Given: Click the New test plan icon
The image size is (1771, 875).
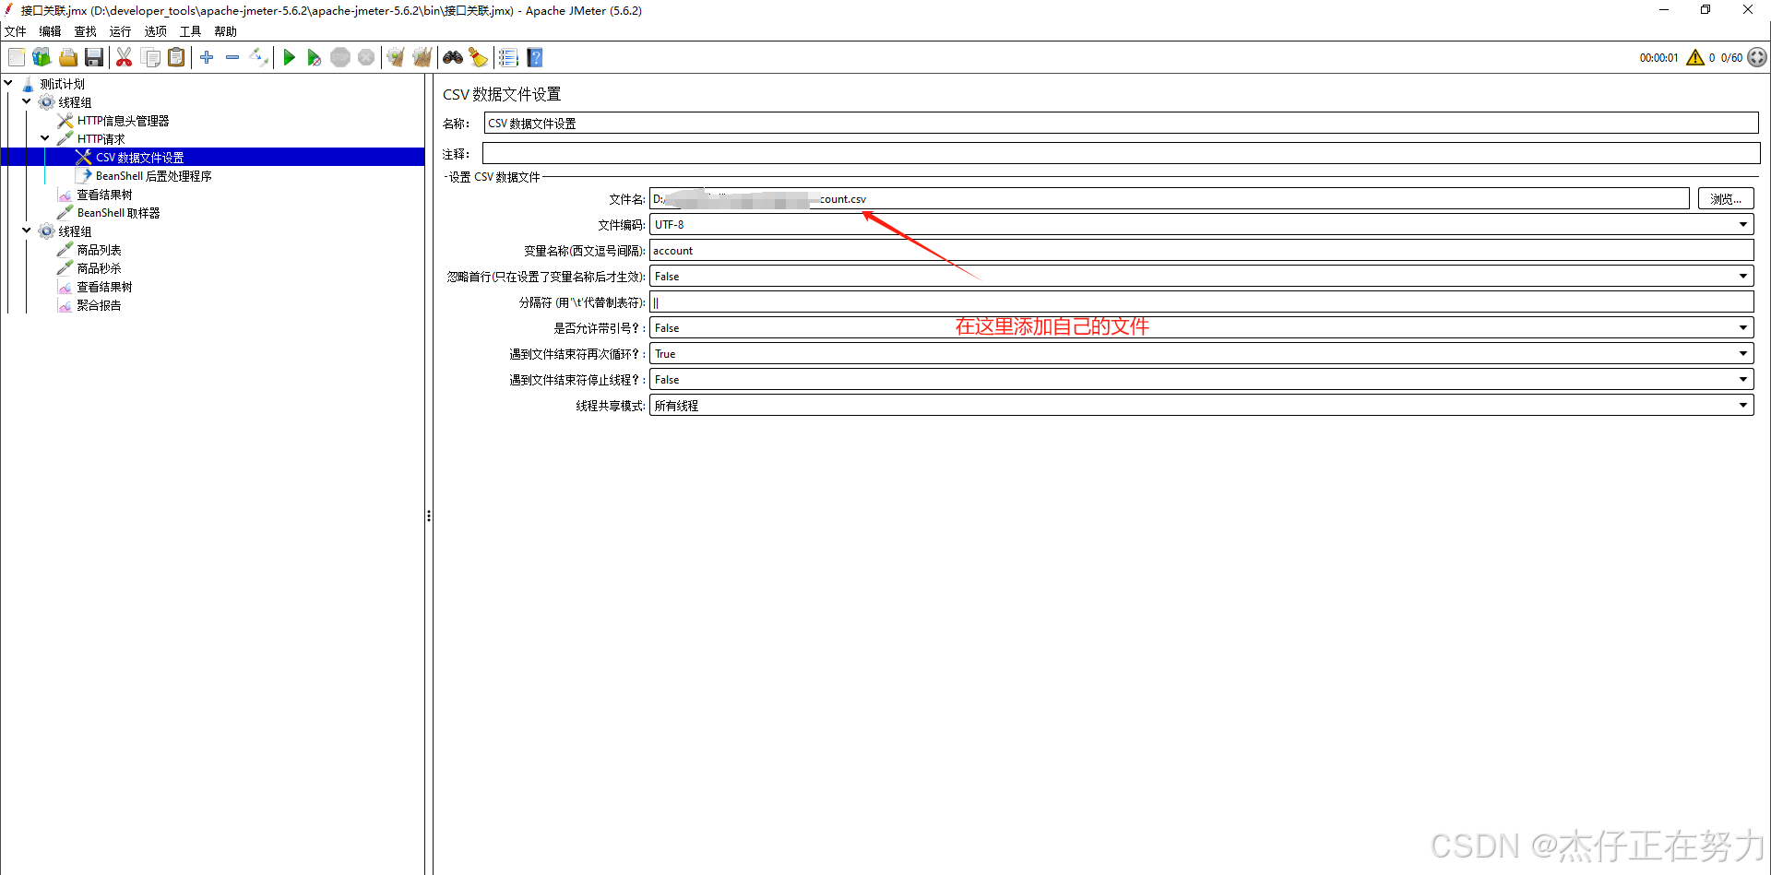Looking at the screenshot, I should (x=17, y=58).
